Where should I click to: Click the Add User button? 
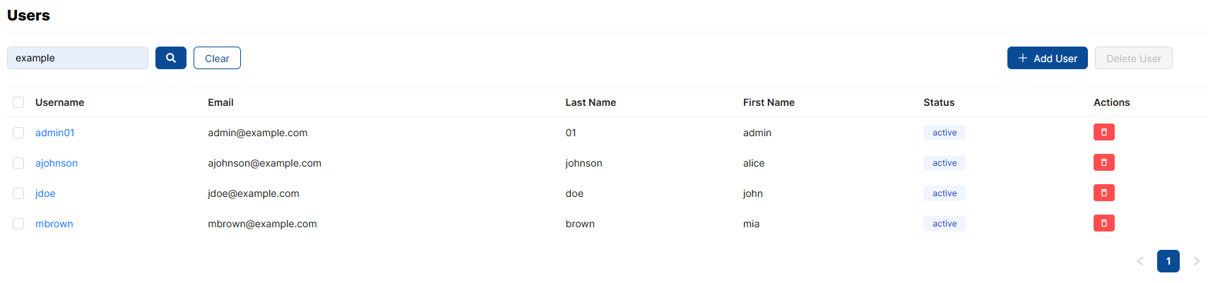point(1047,58)
